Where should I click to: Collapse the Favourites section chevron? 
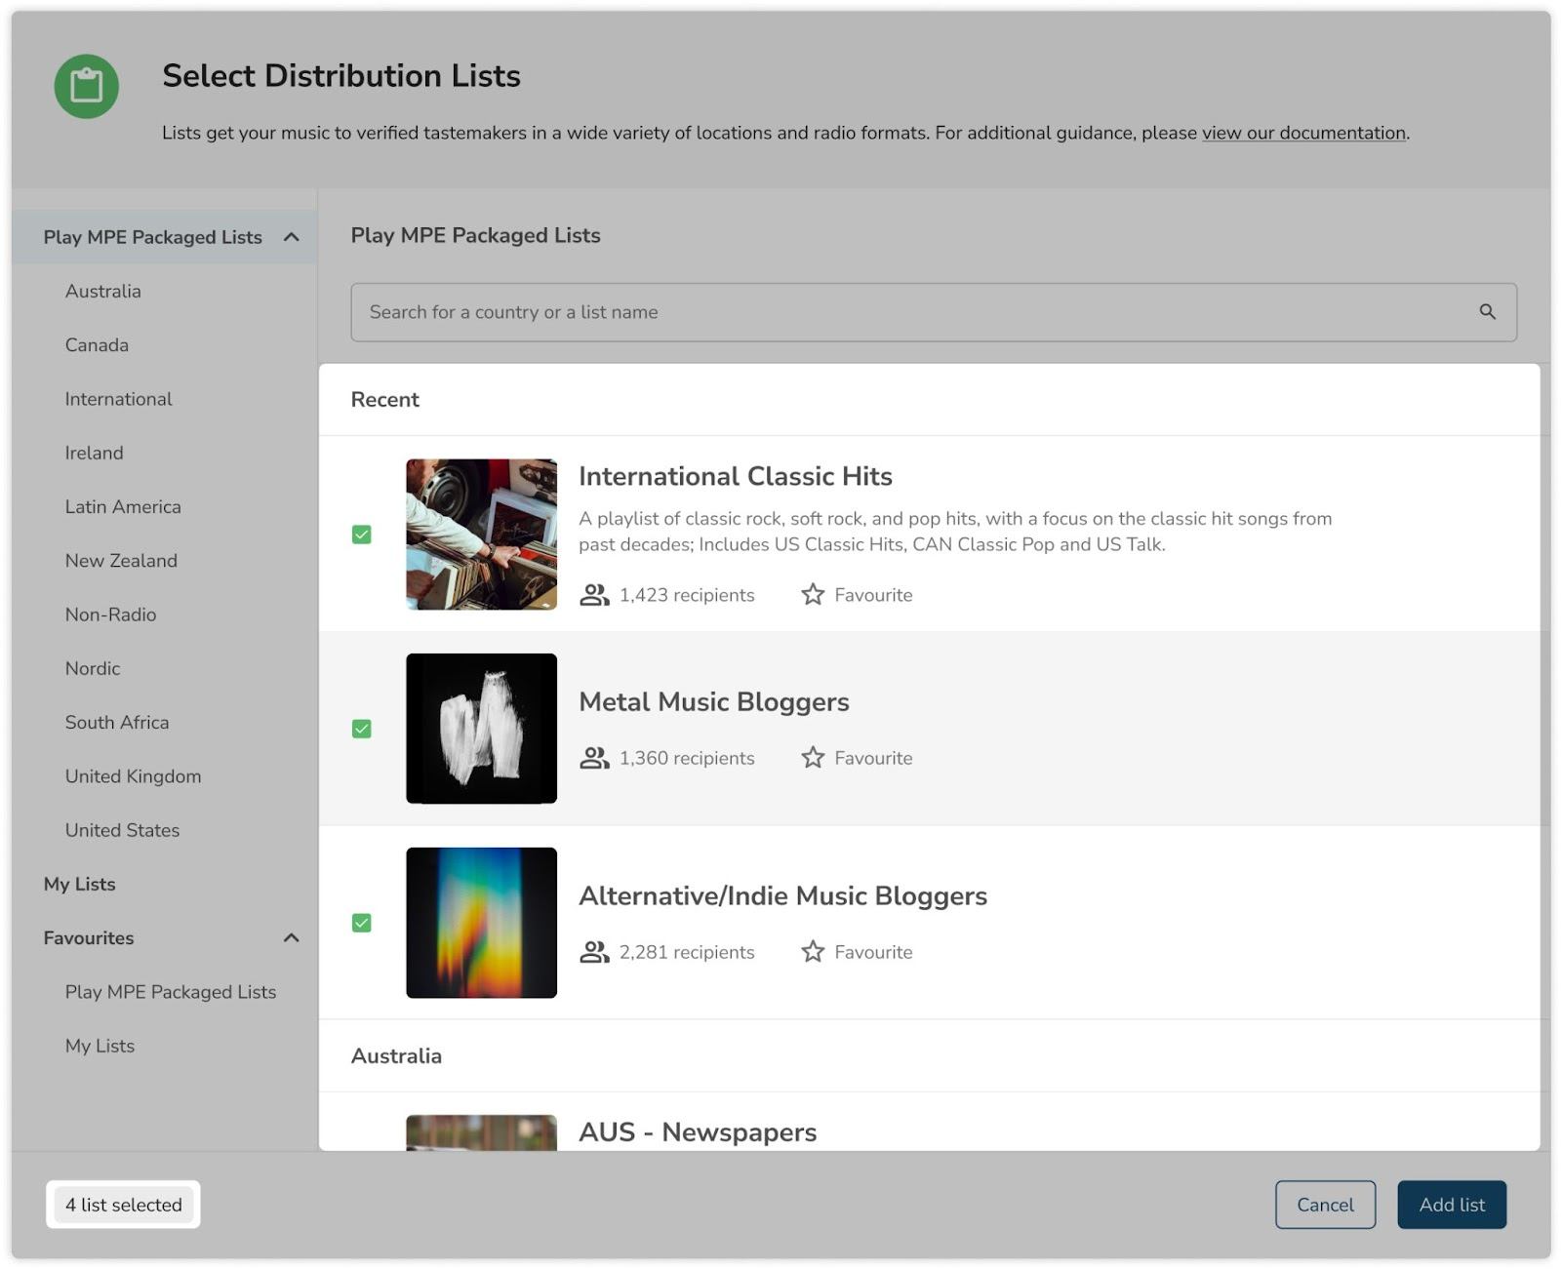[291, 938]
